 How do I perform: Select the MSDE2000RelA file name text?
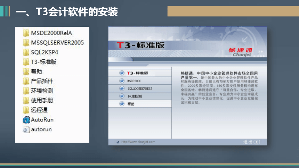(51, 33)
